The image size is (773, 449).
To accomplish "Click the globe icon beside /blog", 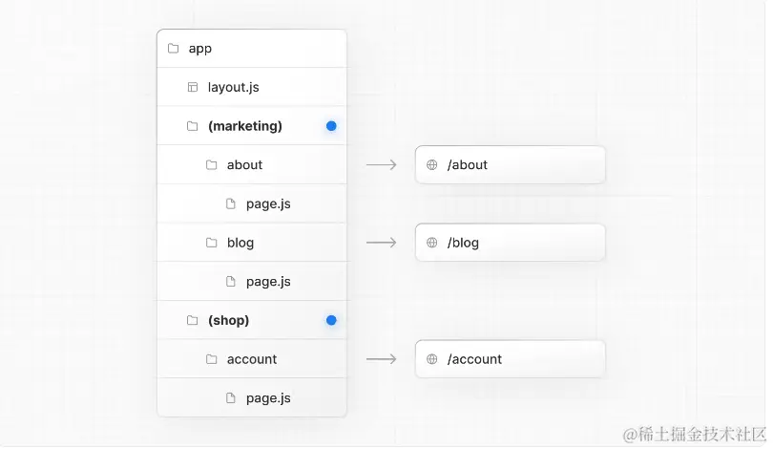I will pos(432,243).
